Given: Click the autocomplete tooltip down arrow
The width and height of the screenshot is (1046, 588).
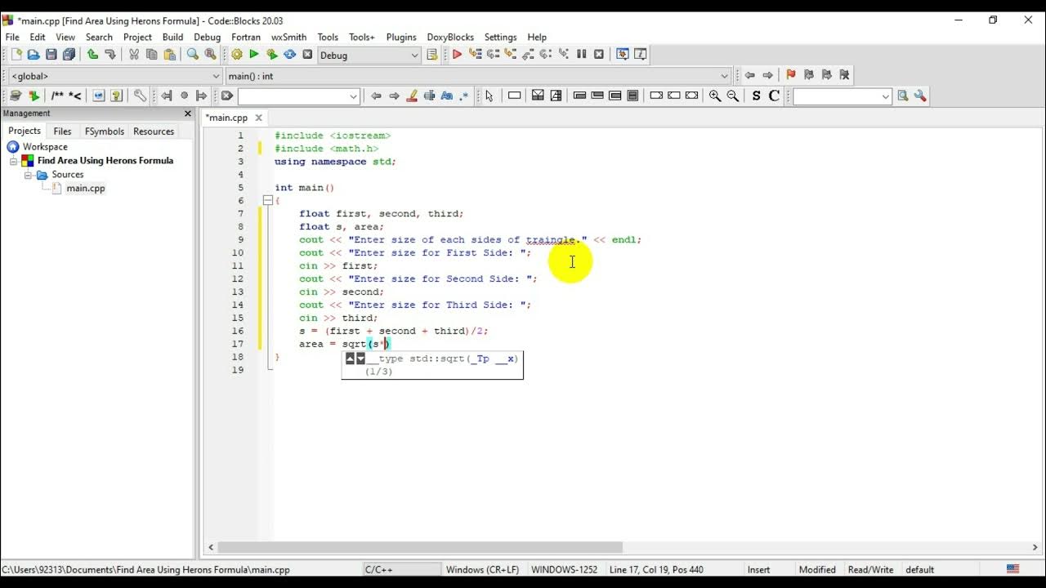Looking at the screenshot, I should [360, 359].
